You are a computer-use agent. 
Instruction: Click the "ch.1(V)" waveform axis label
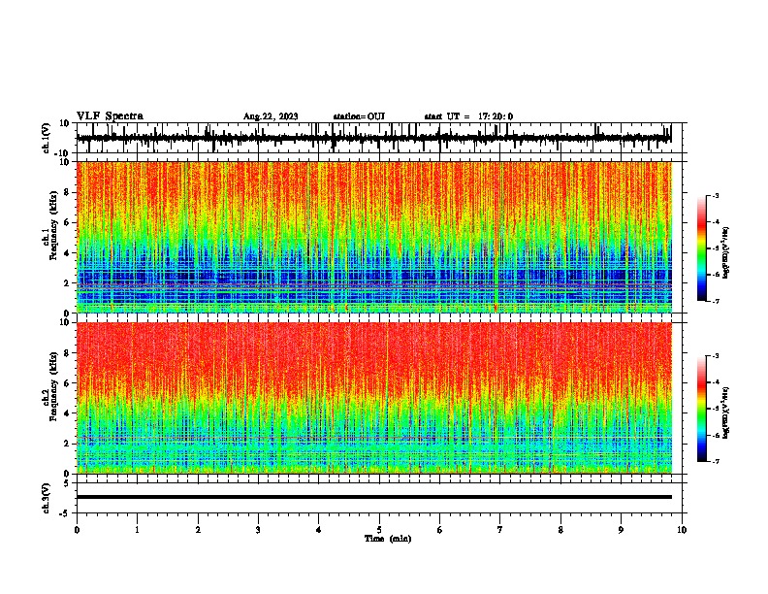(47, 138)
